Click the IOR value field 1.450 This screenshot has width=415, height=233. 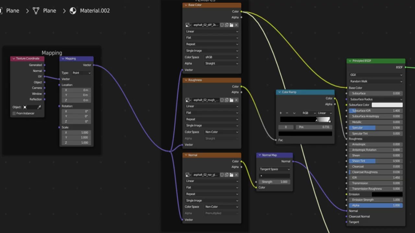pos(376,178)
